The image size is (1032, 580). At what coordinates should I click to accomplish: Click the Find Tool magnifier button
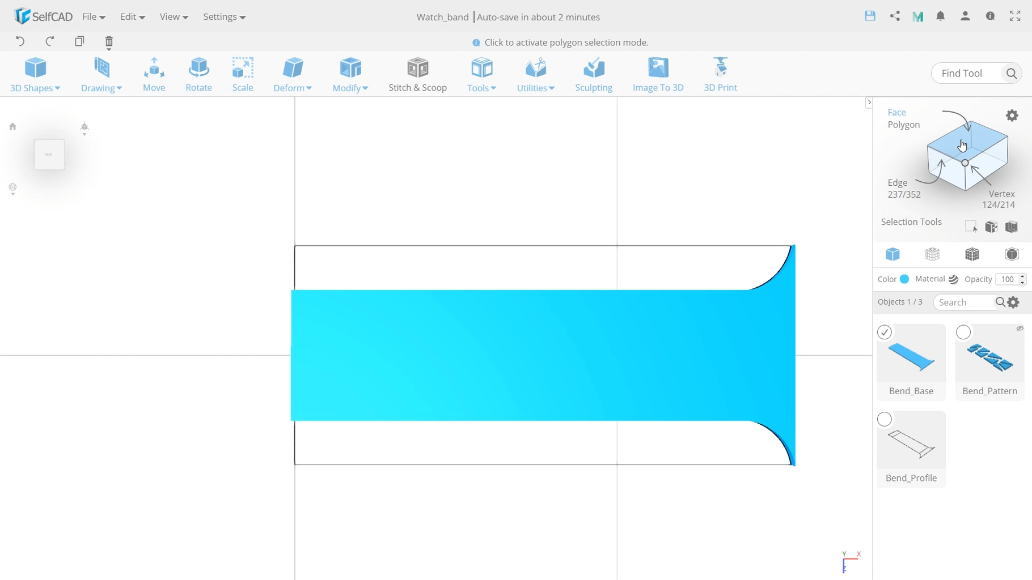(1012, 73)
